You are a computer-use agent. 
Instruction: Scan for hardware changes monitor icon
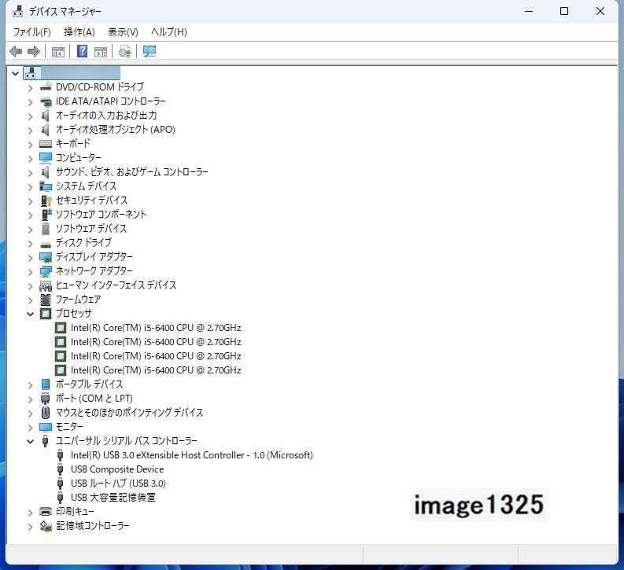click(x=150, y=51)
